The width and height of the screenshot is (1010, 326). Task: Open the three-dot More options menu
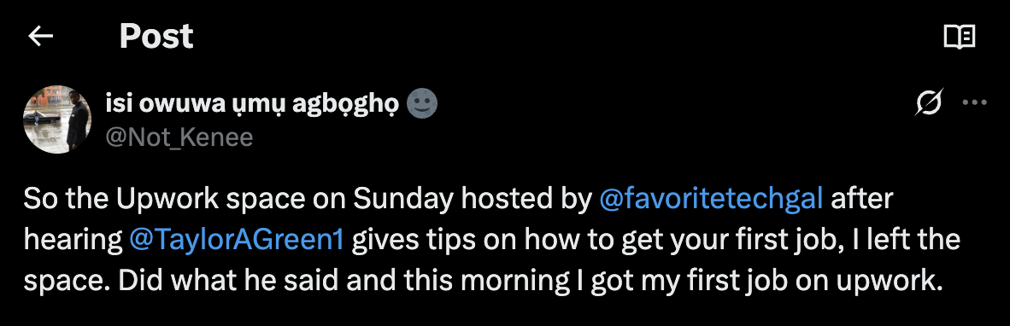click(x=974, y=102)
